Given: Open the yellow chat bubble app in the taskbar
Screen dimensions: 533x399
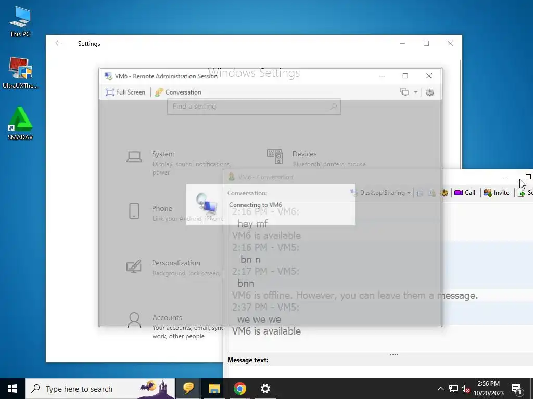Looking at the screenshot, I should (x=188, y=389).
